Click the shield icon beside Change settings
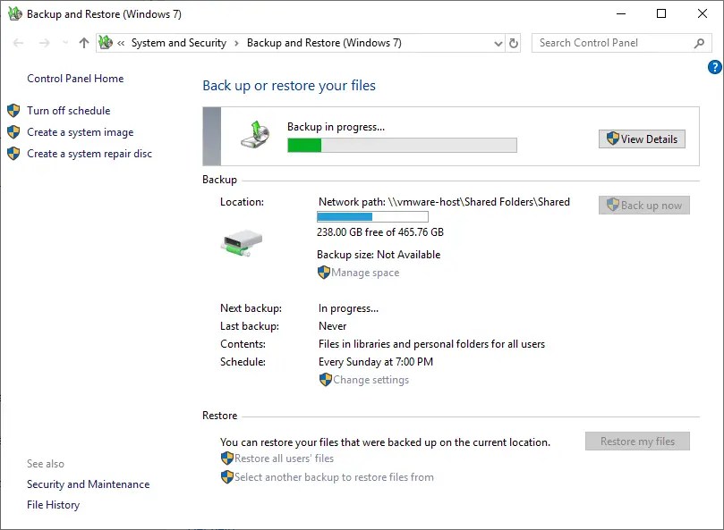Image resolution: width=724 pixels, height=530 pixels. pos(326,380)
